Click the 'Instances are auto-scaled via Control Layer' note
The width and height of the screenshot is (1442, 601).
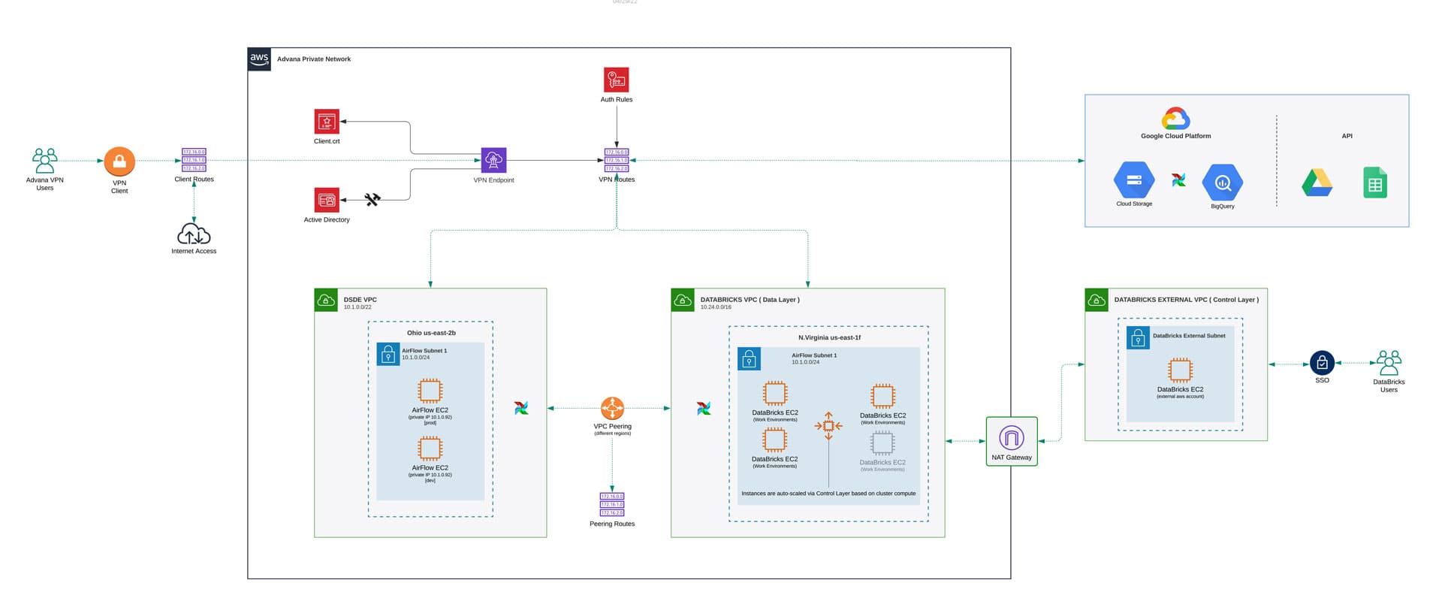pyautogui.click(x=828, y=494)
